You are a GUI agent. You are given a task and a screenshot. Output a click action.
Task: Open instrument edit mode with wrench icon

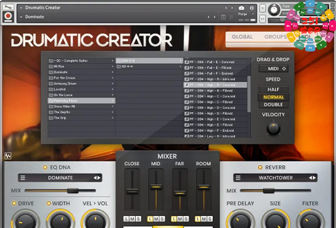[x=8, y=8]
